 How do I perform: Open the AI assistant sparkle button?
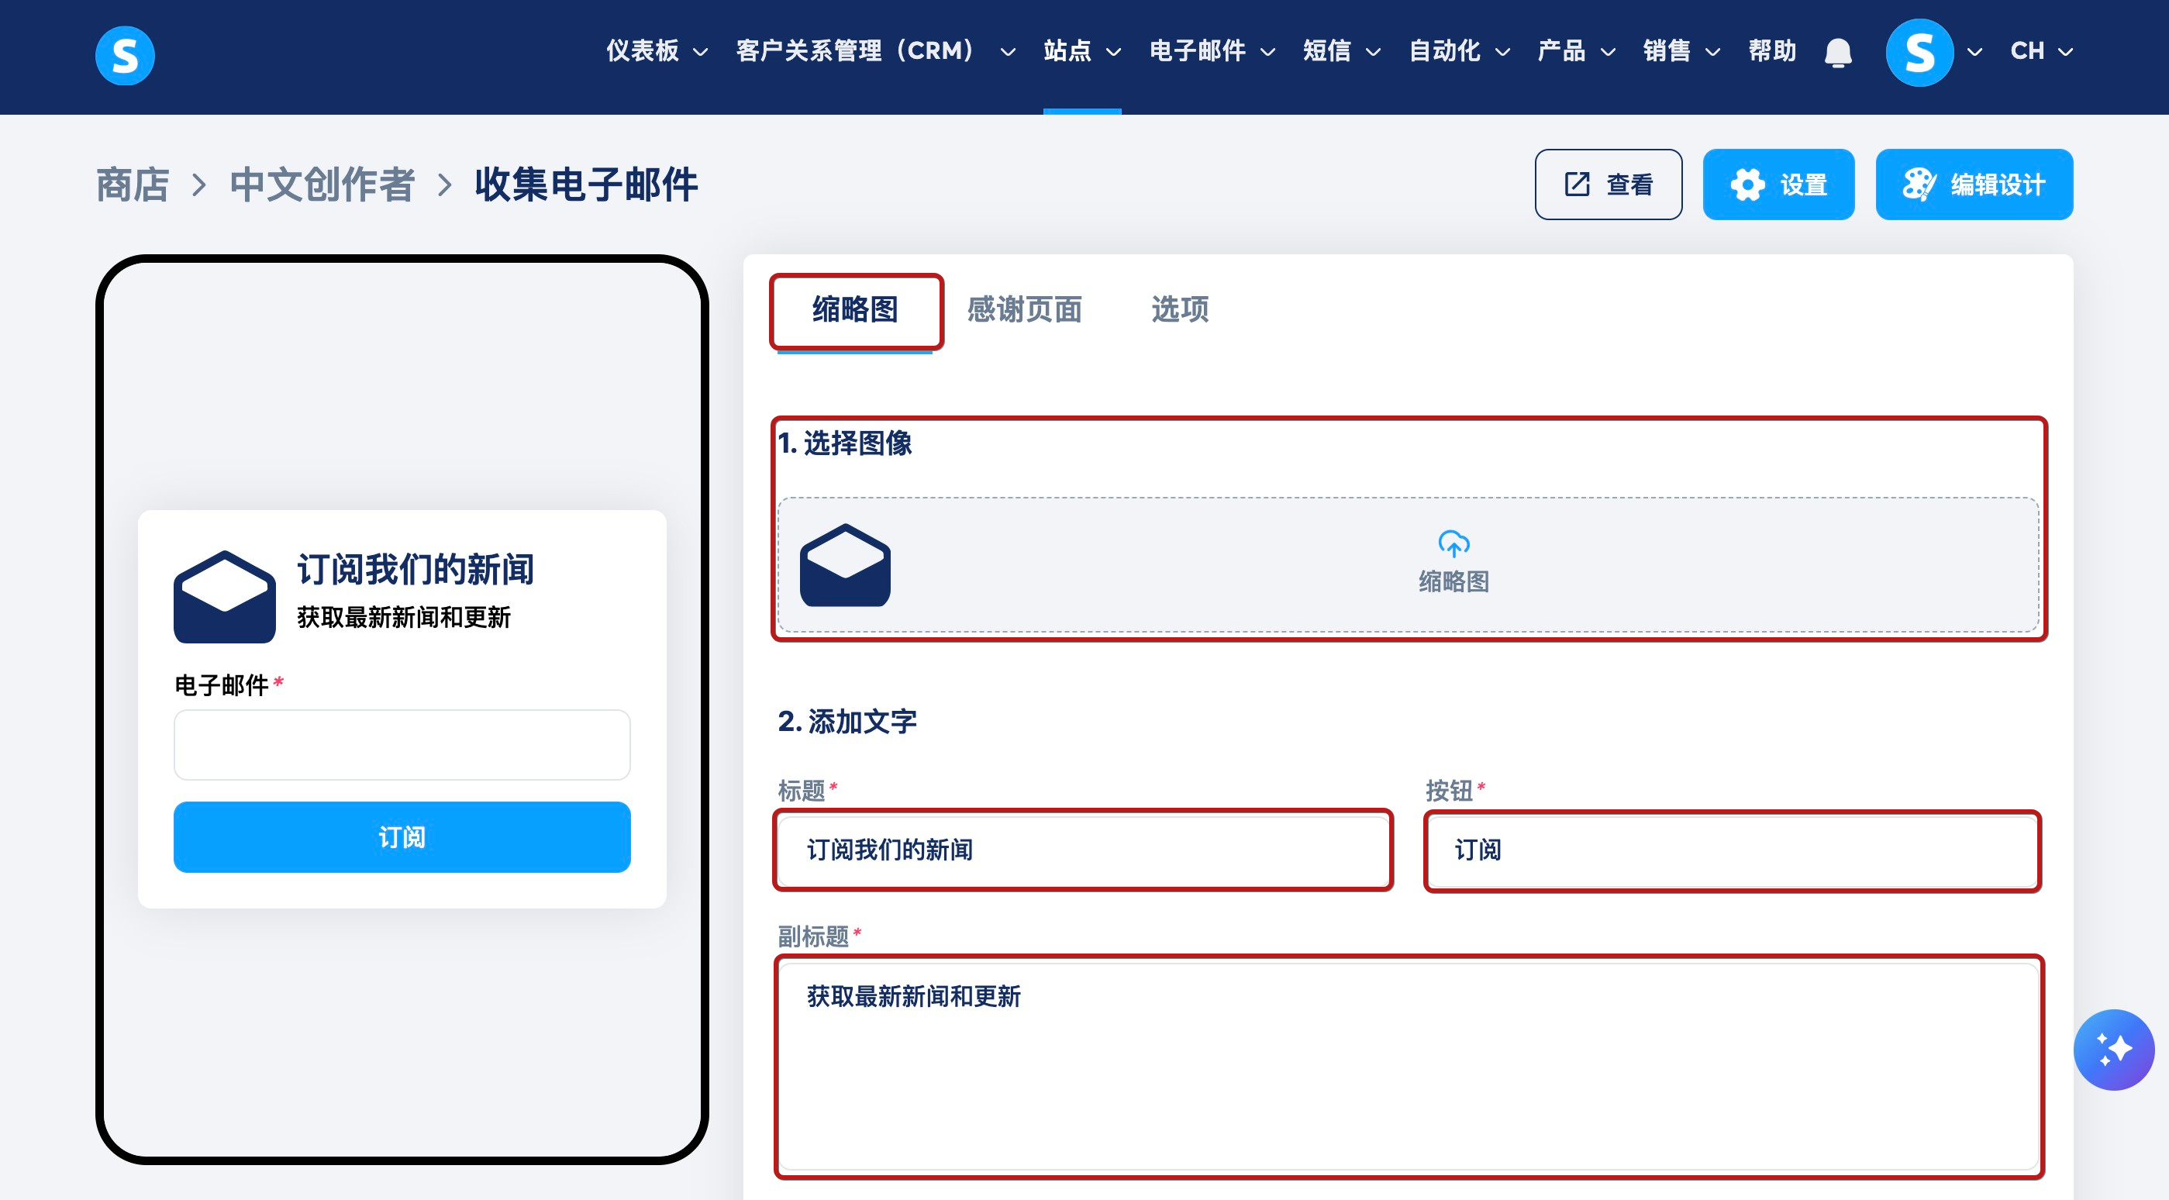tap(2112, 1050)
